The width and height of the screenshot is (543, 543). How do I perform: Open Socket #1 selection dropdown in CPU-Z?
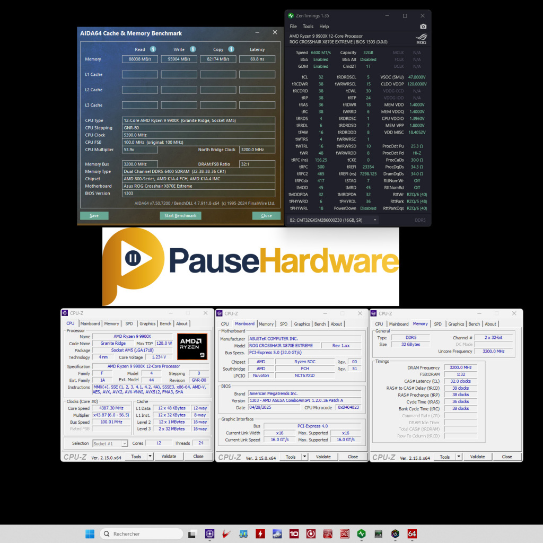click(x=110, y=444)
